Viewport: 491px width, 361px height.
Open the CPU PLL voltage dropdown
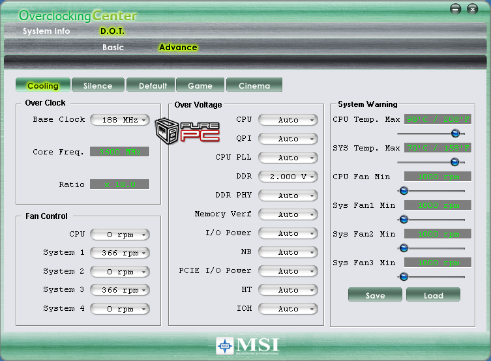click(x=288, y=158)
